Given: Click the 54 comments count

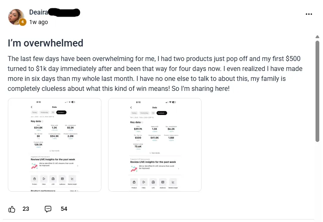Looking at the screenshot, I should click(64, 209).
